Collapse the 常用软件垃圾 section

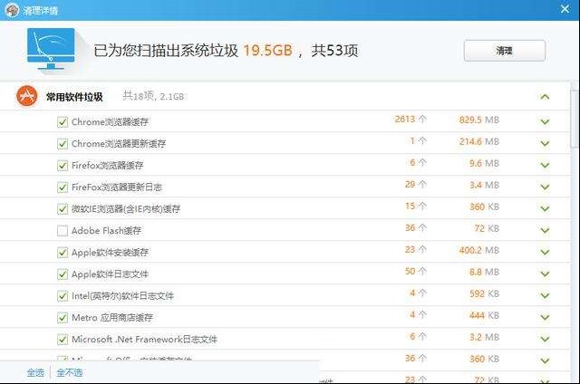tap(545, 97)
